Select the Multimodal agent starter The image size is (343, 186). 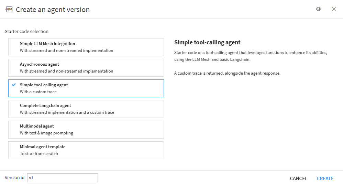[86, 130]
